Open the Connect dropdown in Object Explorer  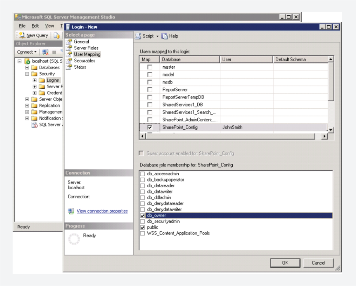pos(27,52)
